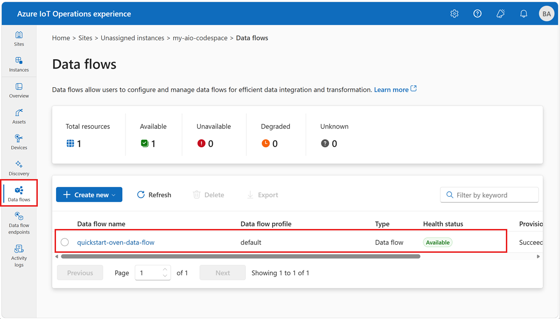Focus the Filter by keyword field

[x=489, y=195]
